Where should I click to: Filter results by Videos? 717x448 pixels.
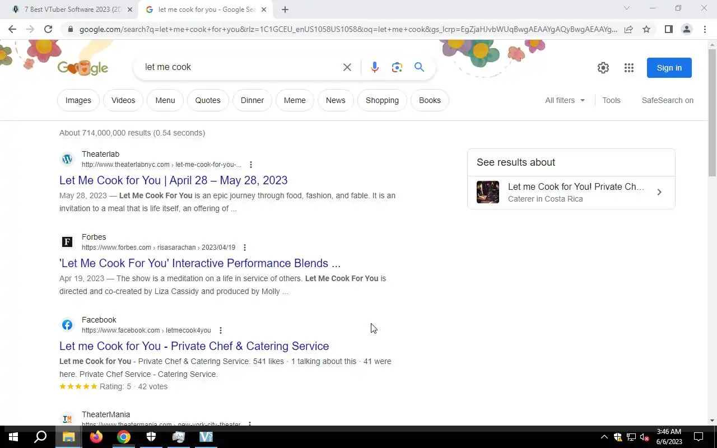(123, 100)
